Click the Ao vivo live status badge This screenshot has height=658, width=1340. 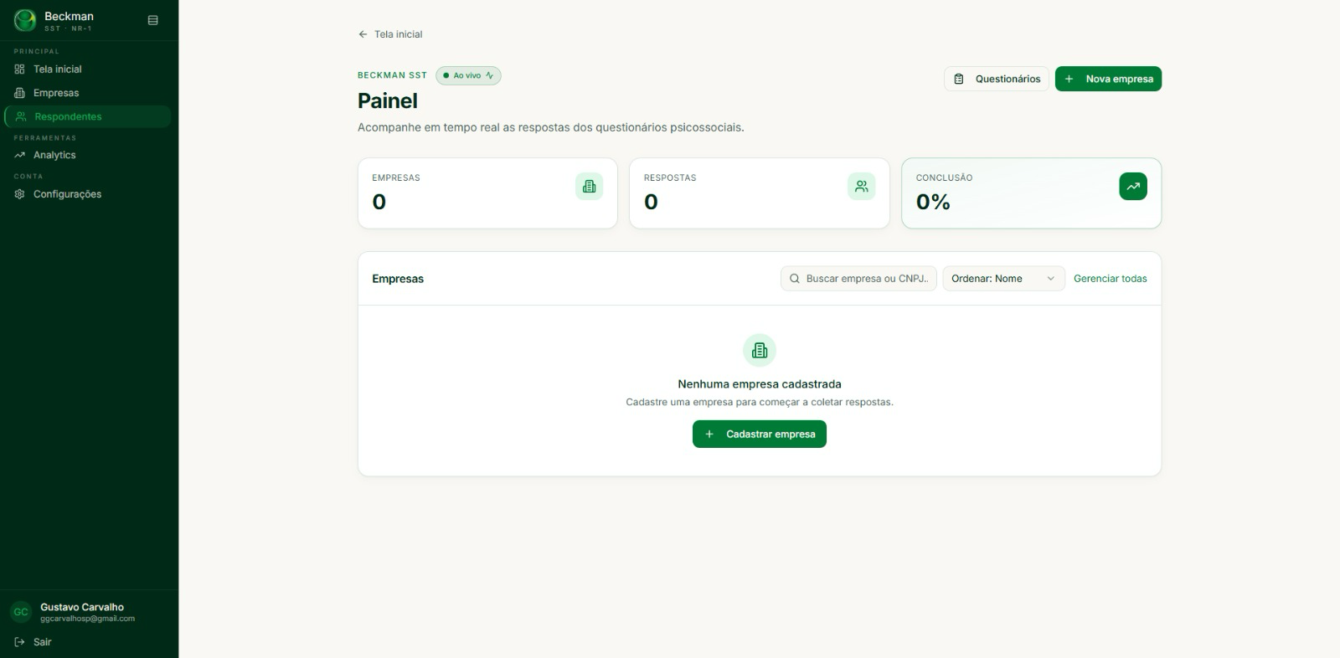468,75
